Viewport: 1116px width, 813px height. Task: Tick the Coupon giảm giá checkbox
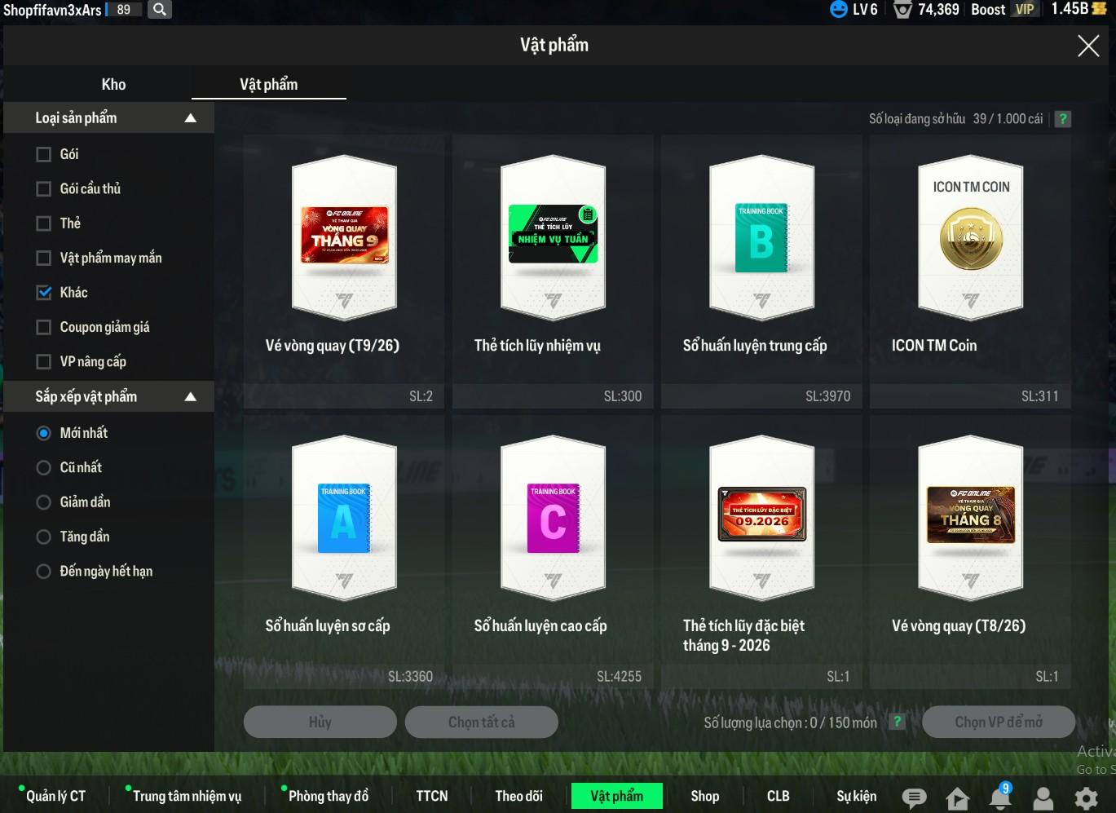(44, 327)
